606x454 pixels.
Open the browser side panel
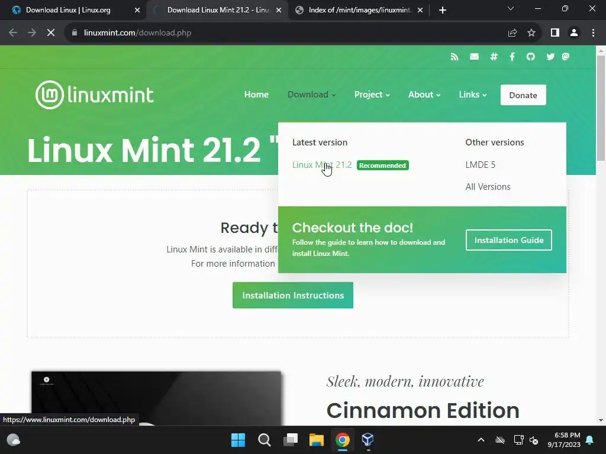click(555, 33)
